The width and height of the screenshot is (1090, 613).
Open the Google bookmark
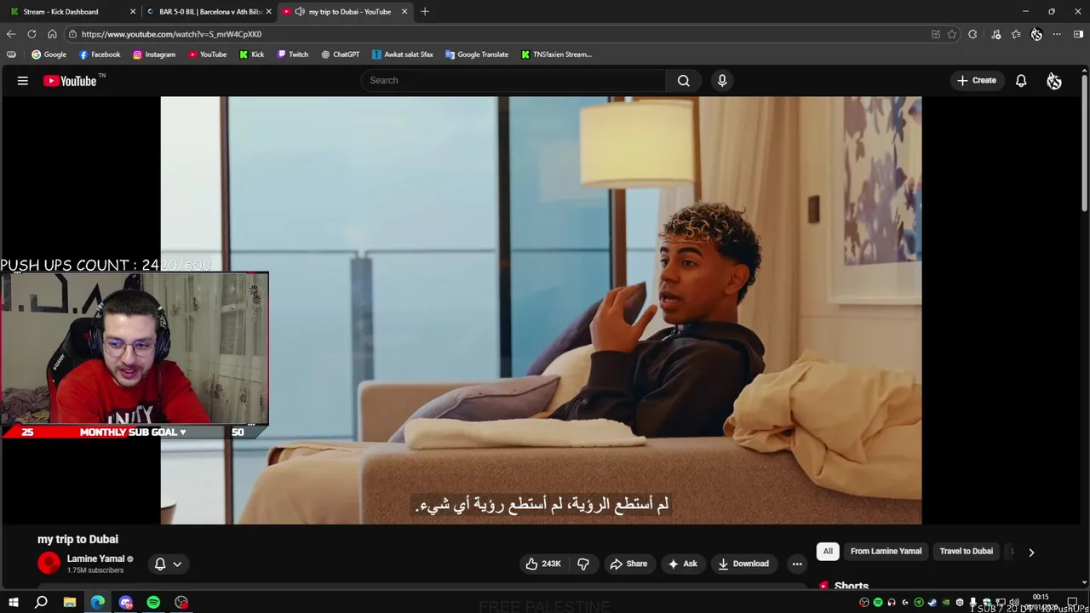49,54
